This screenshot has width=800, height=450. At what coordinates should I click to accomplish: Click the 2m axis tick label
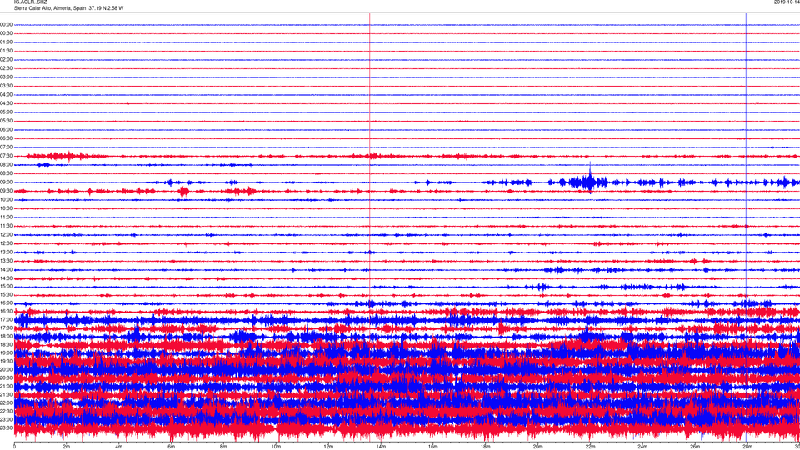67,447
